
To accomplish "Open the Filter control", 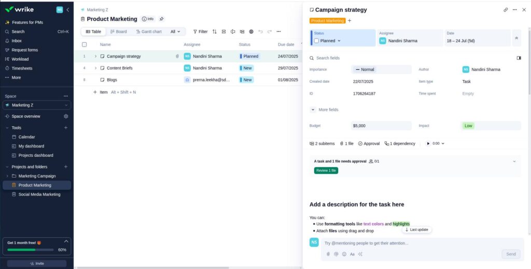I will click(200, 32).
